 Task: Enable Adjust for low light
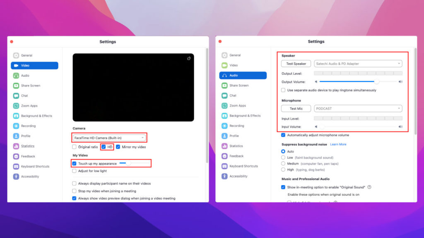(x=74, y=171)
